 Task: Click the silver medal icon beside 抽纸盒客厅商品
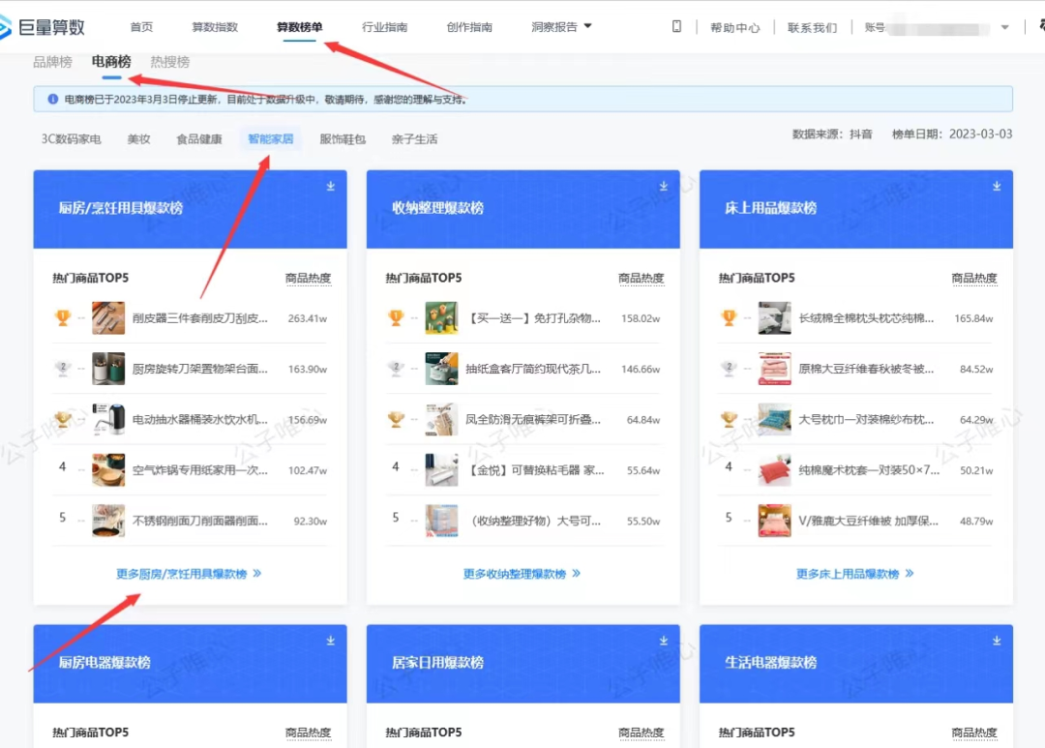pos(397,369)
